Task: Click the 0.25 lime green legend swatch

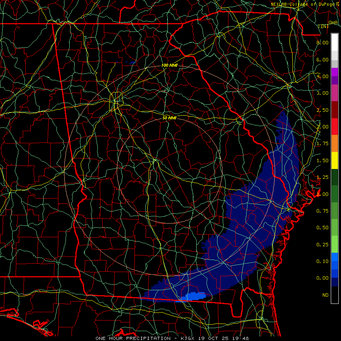Action: tap(335, 244)
